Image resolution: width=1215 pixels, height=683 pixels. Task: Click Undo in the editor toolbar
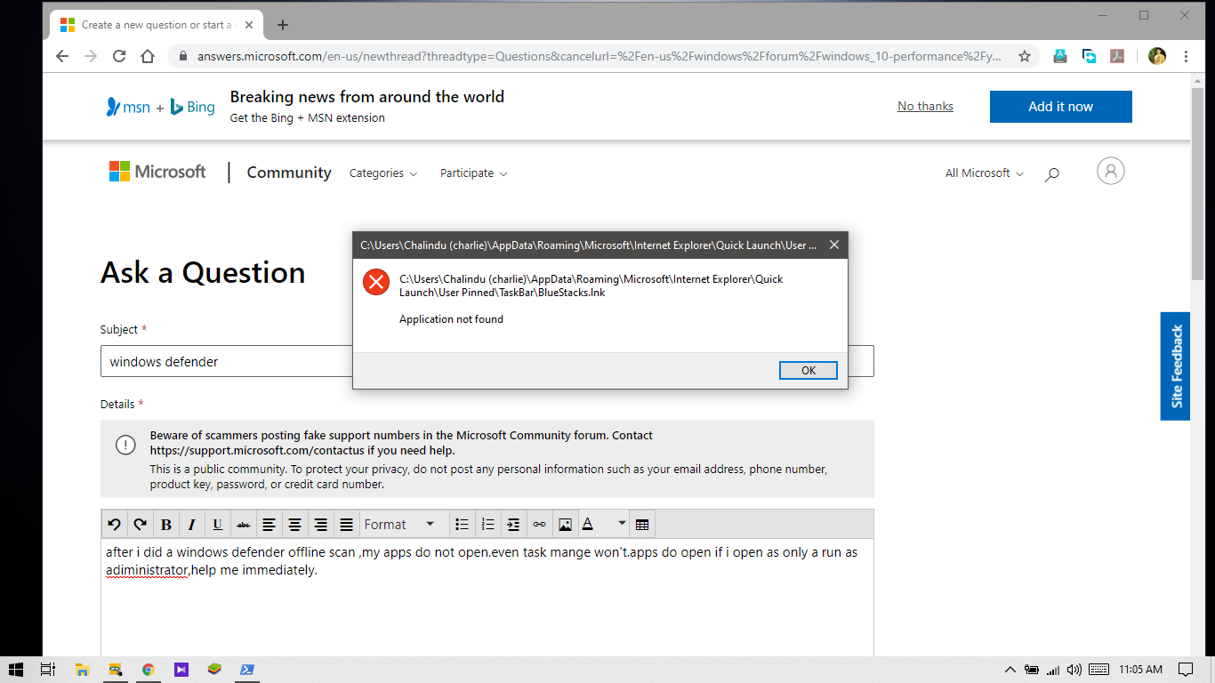coord(114,525)
